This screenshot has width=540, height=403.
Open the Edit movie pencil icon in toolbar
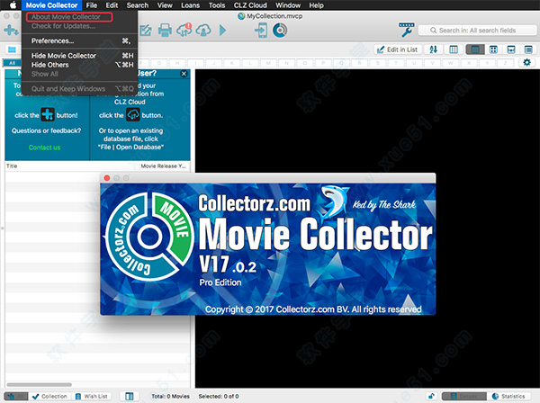tap(146, 31)
